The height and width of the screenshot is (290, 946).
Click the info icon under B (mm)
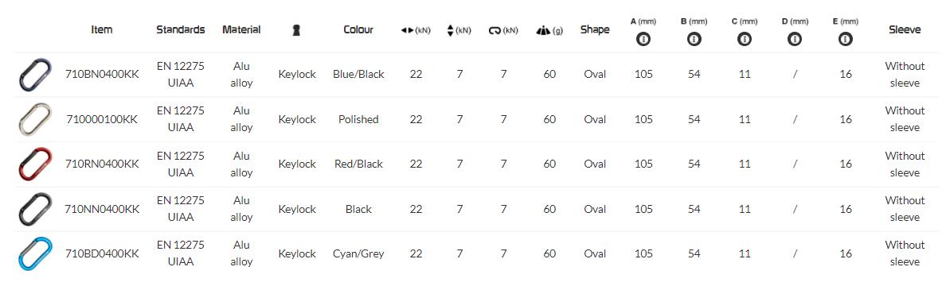pos(694,40)
